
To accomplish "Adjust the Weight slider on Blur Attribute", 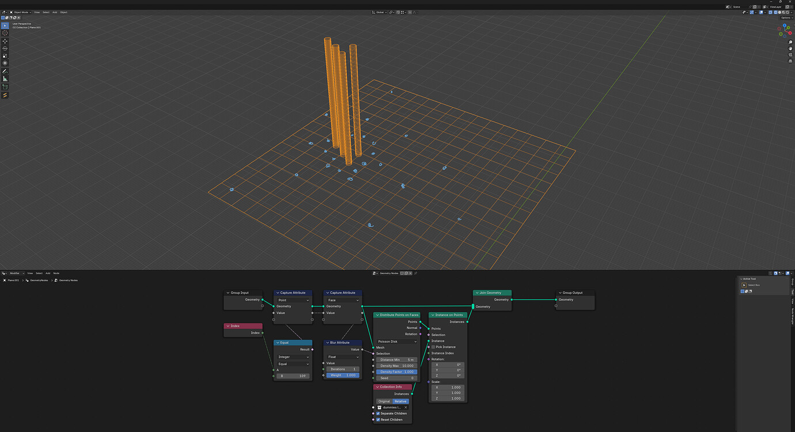I will [x=343, y=376].
